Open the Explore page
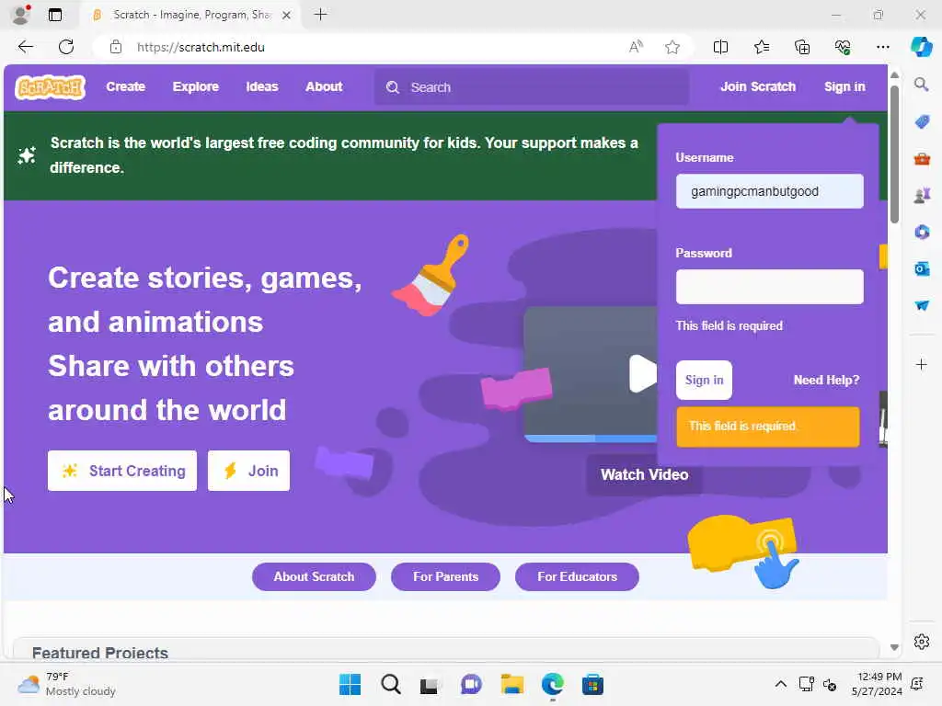The height and width of the screenshot is (706, 942). coord(196,86)
